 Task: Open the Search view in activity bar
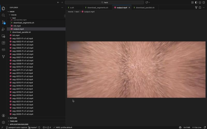[3, 15]
